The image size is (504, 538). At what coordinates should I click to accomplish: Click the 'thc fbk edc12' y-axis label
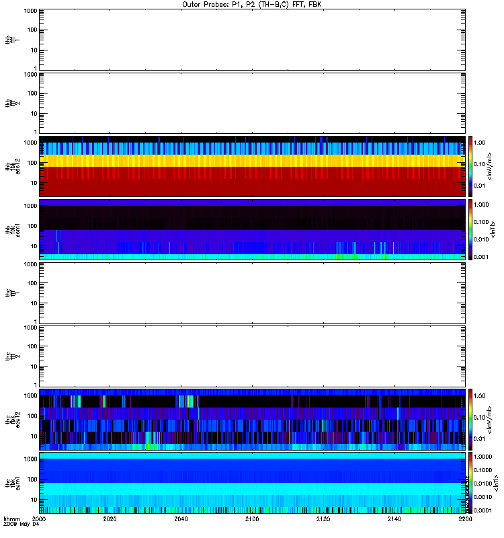(13, 419)
